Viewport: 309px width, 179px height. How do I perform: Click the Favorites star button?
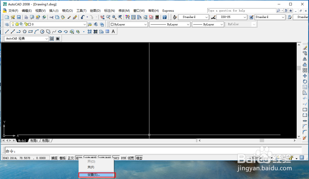click(x=291, y=10)
